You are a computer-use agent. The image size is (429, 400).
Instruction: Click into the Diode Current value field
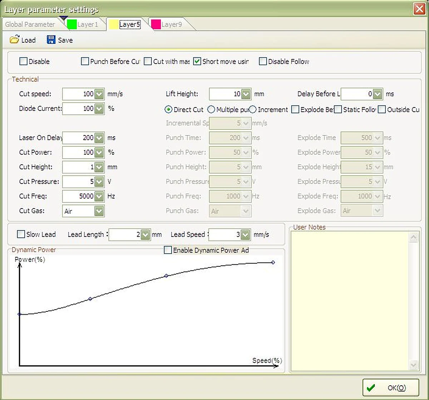click(79, 109)
